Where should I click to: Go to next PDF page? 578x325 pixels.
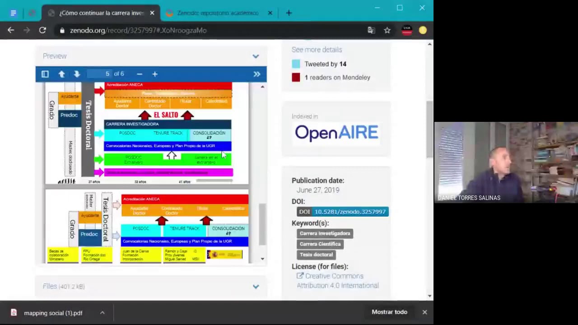pyautogui.click(x=77, y=74)
